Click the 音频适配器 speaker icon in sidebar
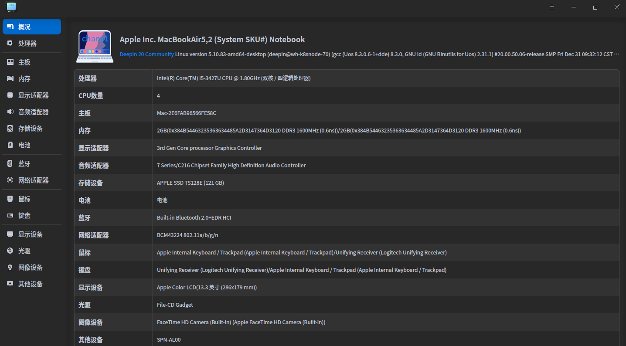 (x=10, y=112)
